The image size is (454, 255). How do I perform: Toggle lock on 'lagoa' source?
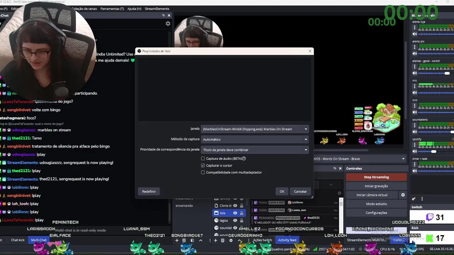242,220
